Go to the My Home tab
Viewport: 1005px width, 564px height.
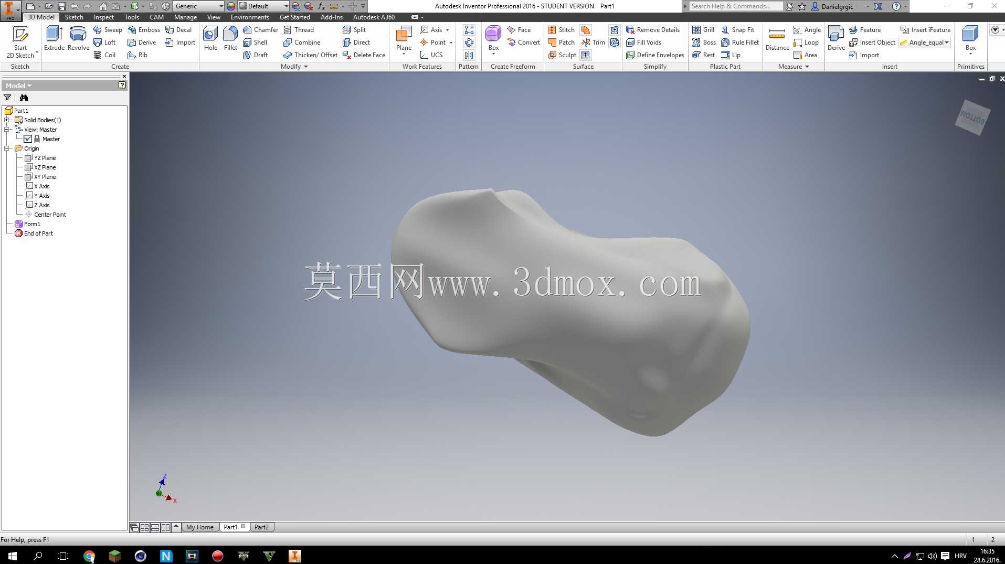pos(200,527)
